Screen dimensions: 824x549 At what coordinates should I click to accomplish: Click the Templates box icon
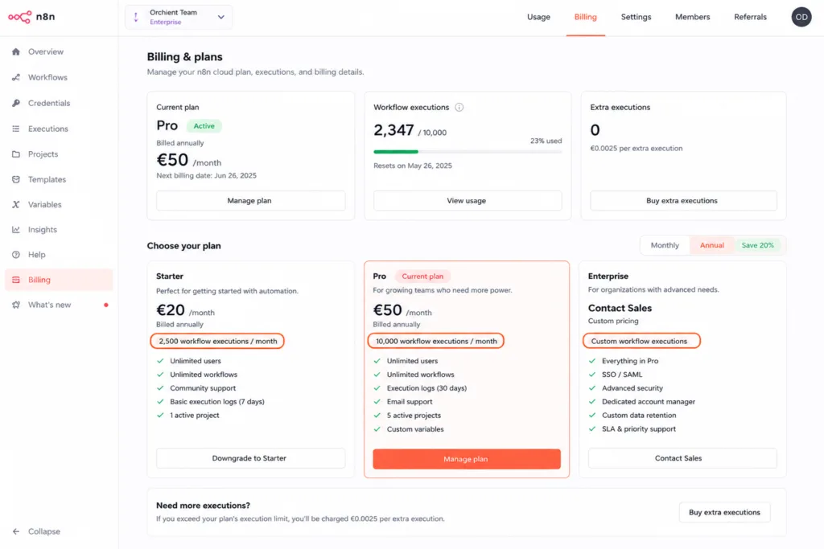pyautogui.click(x=16, y=179)
